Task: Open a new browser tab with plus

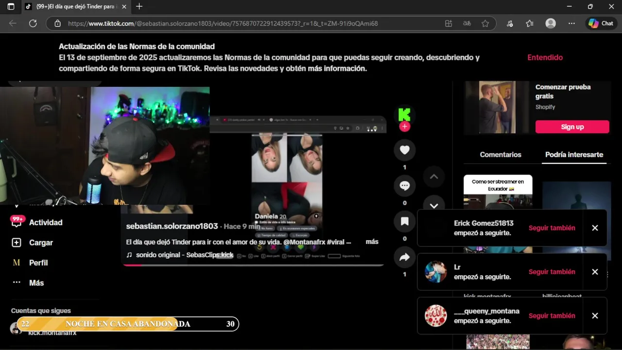Action: tap(139, 6)
